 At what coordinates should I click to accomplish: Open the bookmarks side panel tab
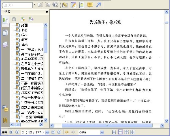(x=5, y=21)
